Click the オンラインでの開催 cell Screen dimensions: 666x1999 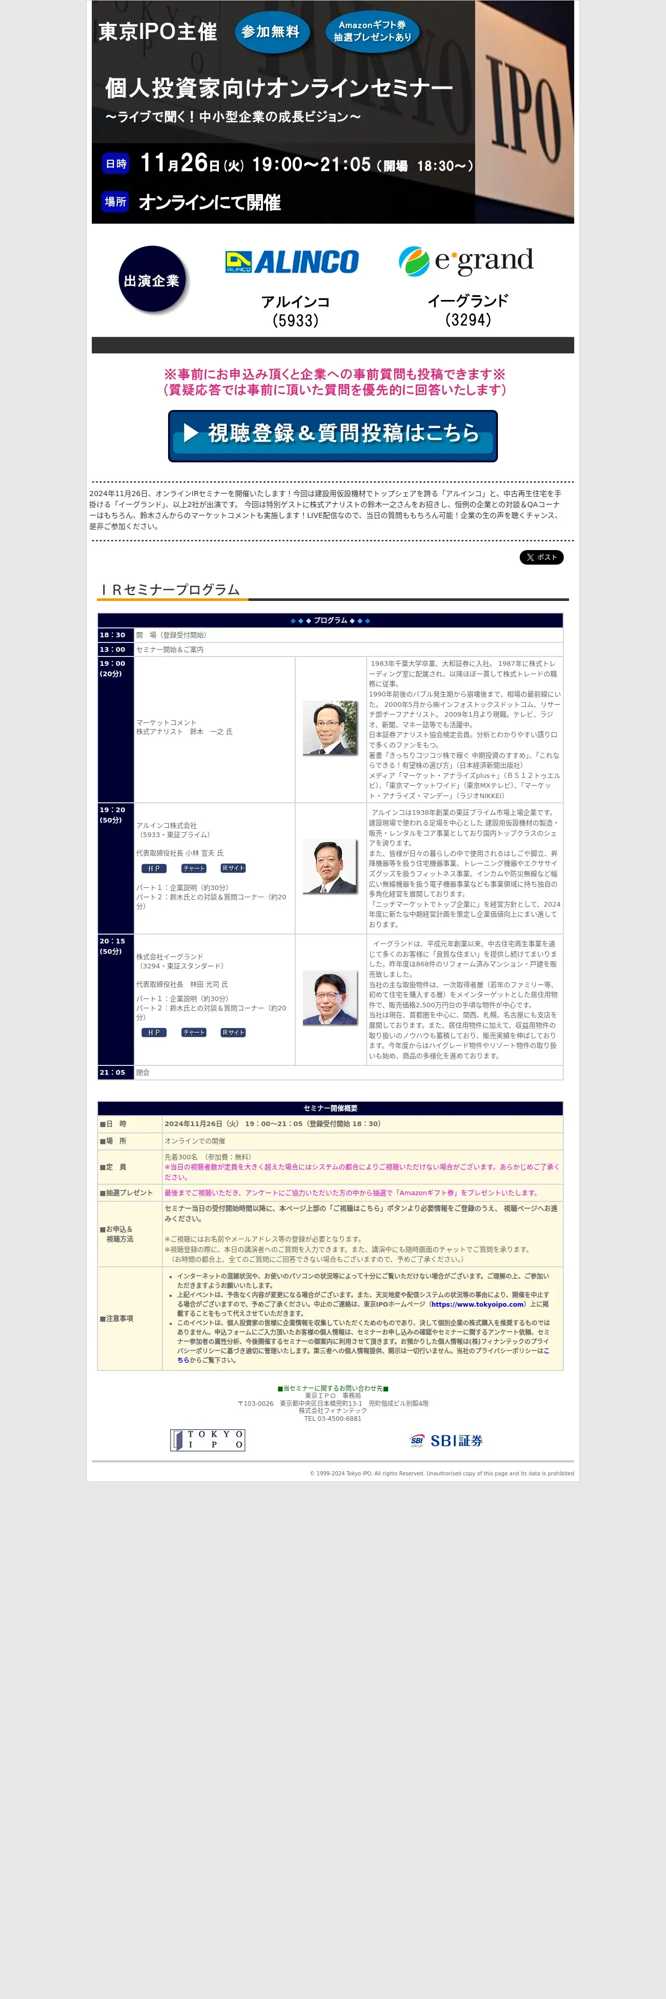click(362, 1141)
